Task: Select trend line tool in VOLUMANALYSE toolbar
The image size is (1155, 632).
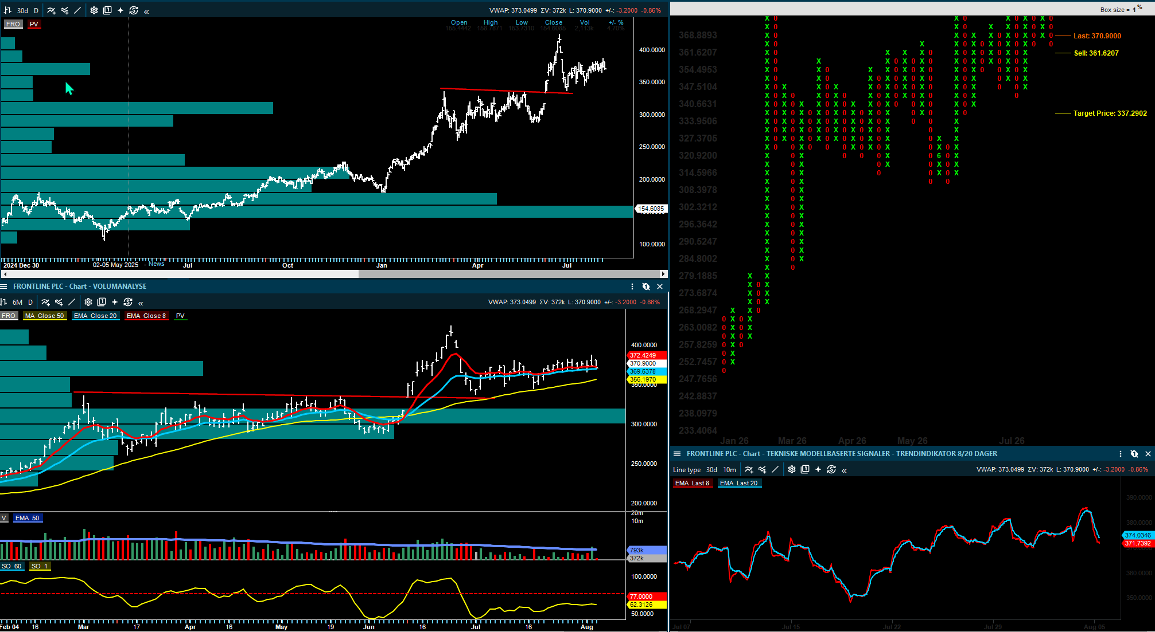Action: [72, 302]
